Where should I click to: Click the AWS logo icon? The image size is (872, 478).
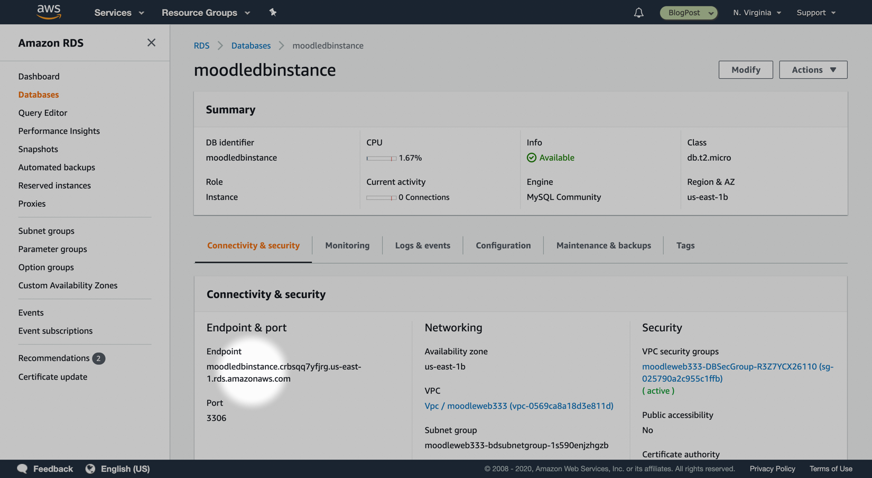click(49, 12)
